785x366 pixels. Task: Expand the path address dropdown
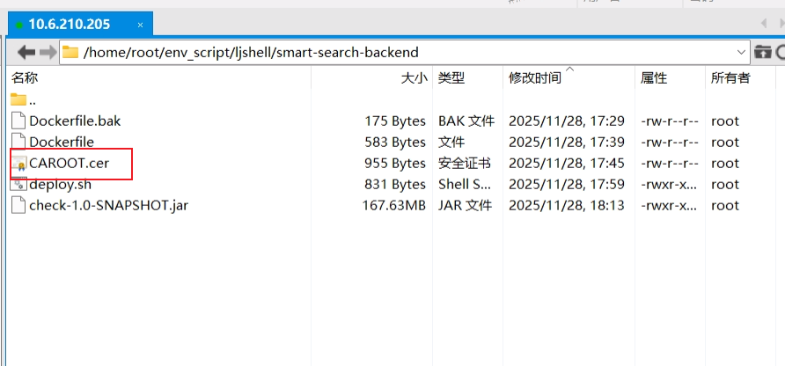point(741,52)
